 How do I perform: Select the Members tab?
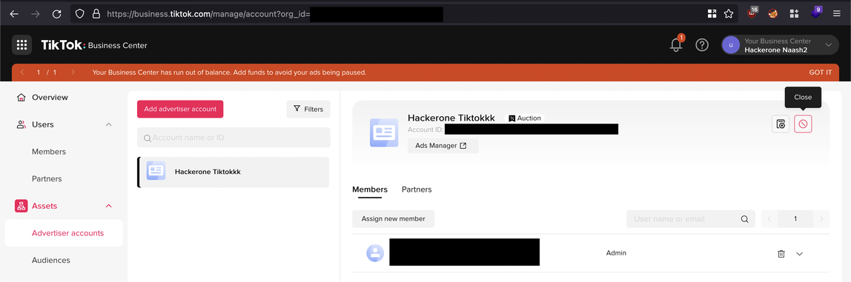coord(370,189)
